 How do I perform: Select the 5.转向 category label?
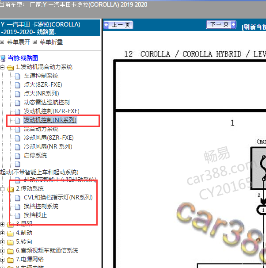pyautogui.click(x=24, y=242)
